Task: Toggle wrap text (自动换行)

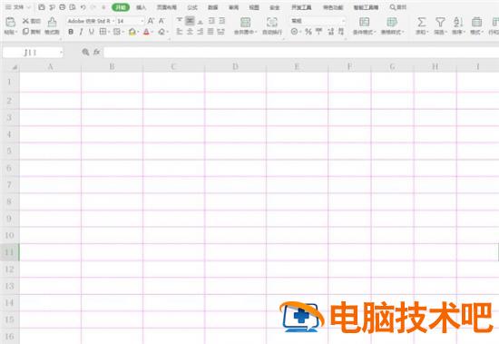Action: [x=272, y=25]
